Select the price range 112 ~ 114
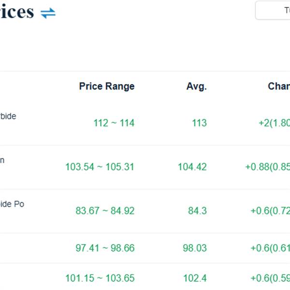The width and height of the screenshot is (290, 290). point(114,123)
